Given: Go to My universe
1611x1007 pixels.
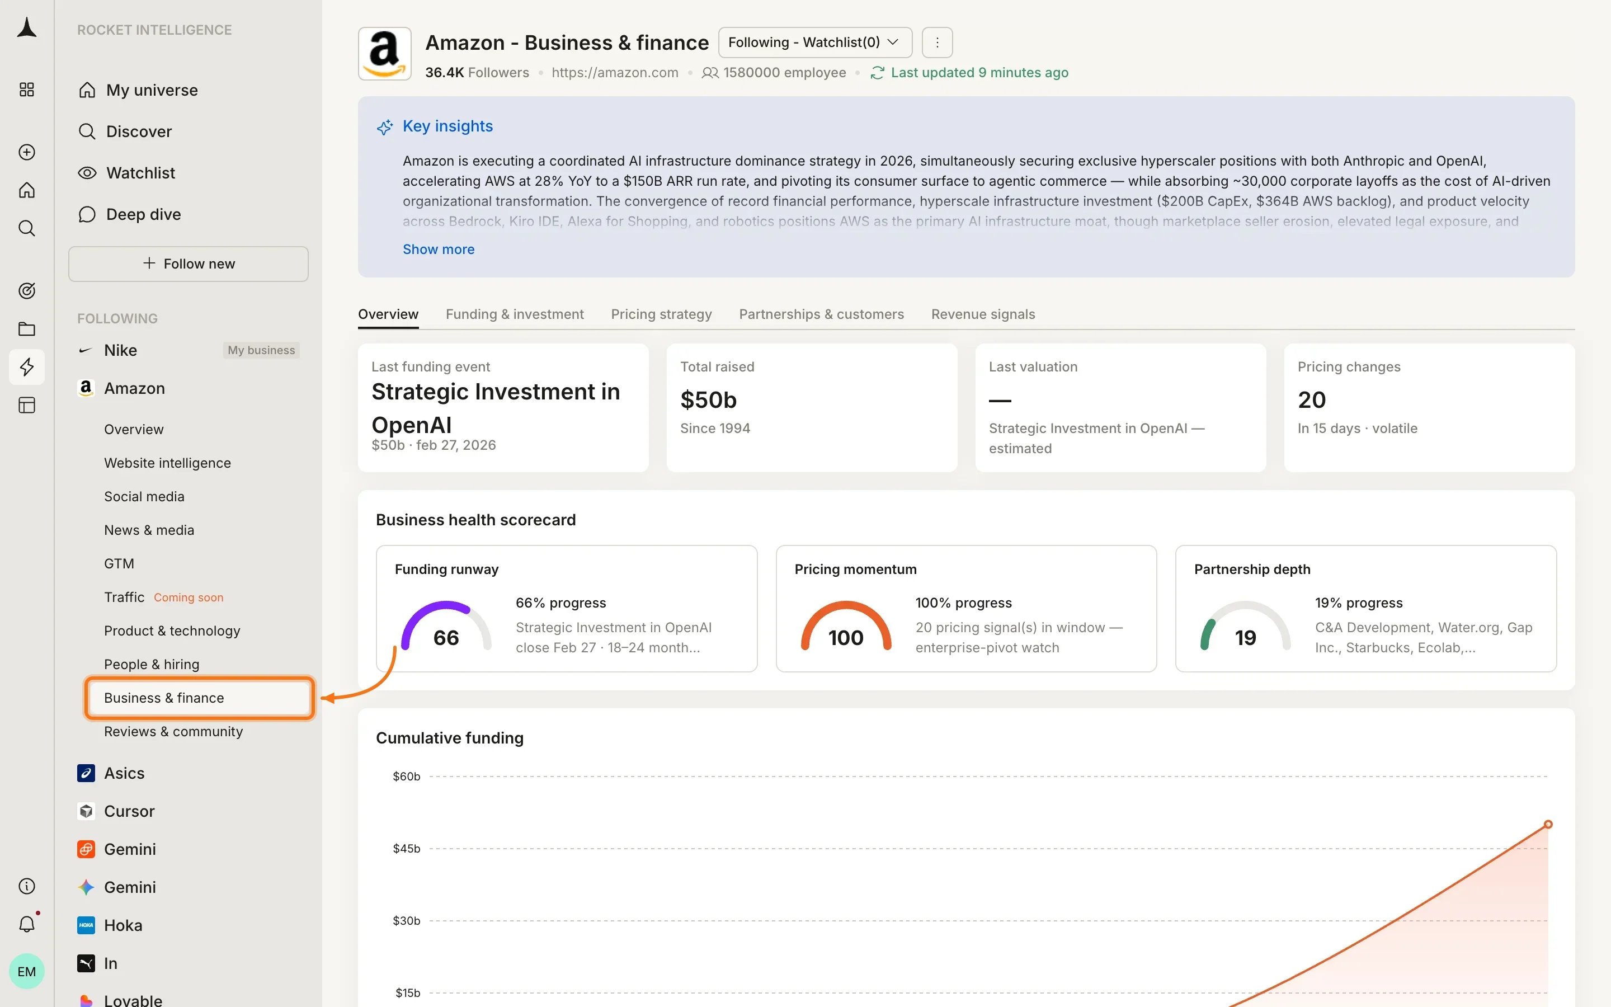Looking at the screenshot, I should (x=152, y=90).
